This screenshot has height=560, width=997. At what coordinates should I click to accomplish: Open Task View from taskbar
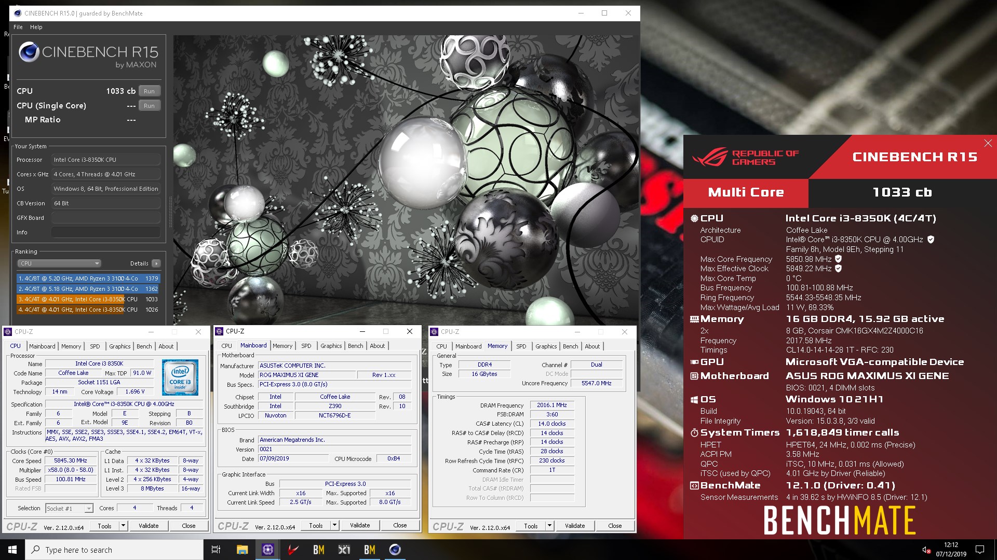[x=216, y=550]
